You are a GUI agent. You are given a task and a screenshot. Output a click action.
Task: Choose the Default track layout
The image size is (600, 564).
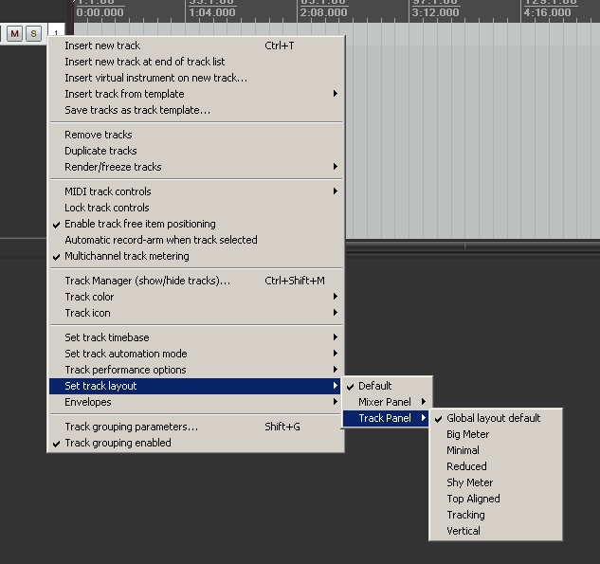(375, 386)
